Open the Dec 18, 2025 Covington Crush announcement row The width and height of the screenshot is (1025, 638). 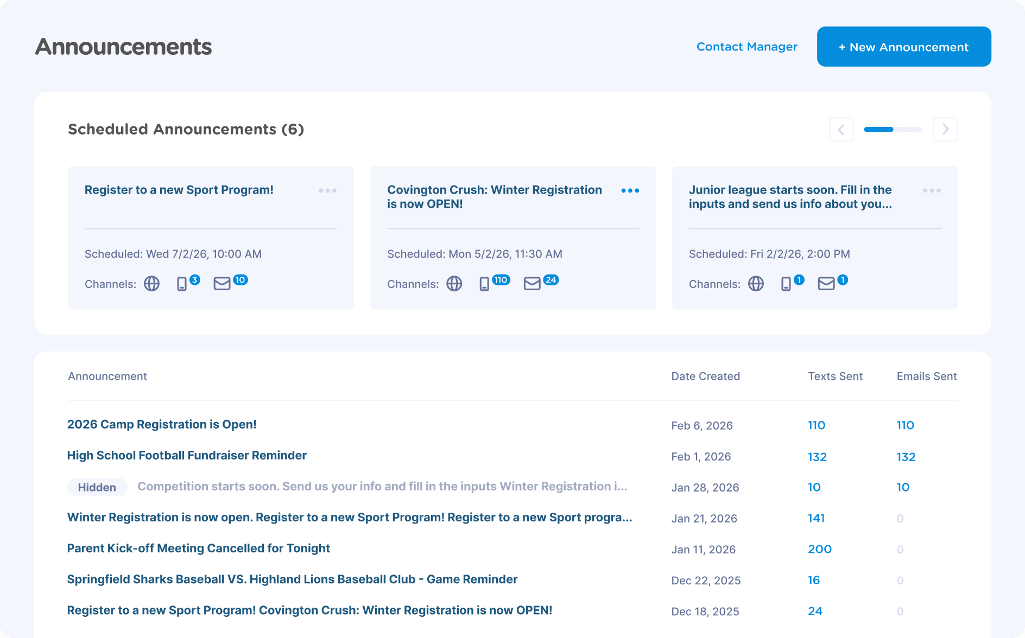coord(309,610)
